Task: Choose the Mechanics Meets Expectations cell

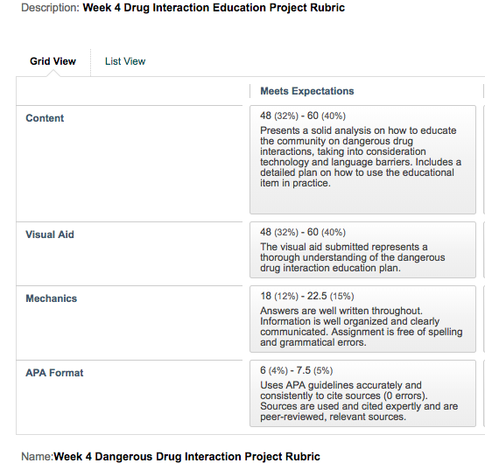Action: point(362,319)
